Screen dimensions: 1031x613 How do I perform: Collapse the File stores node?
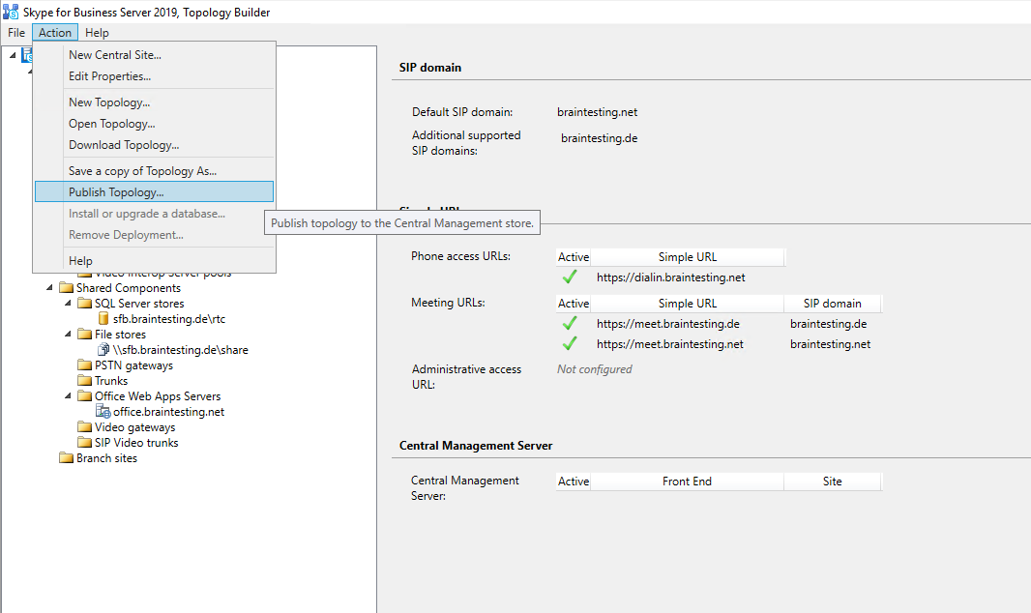coord(68,335)
